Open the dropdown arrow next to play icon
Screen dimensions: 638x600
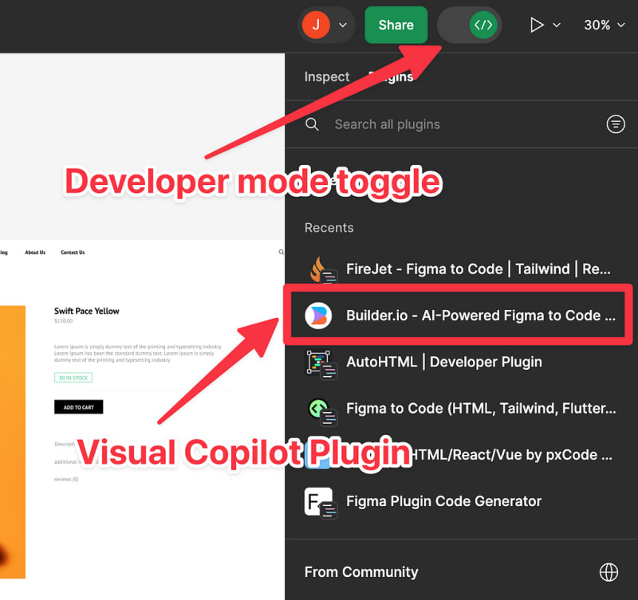(x=557, y=25)
